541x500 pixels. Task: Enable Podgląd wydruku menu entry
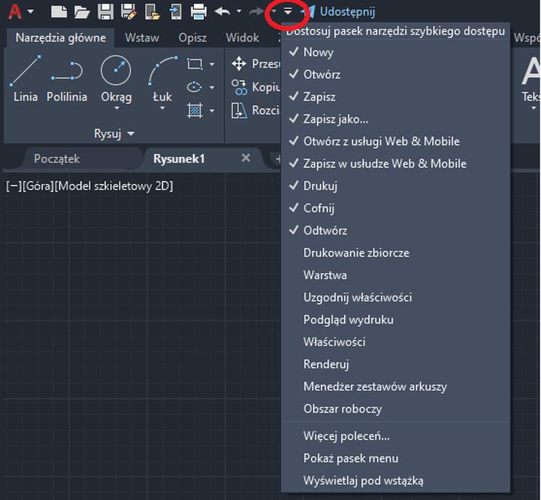point(396,320)
